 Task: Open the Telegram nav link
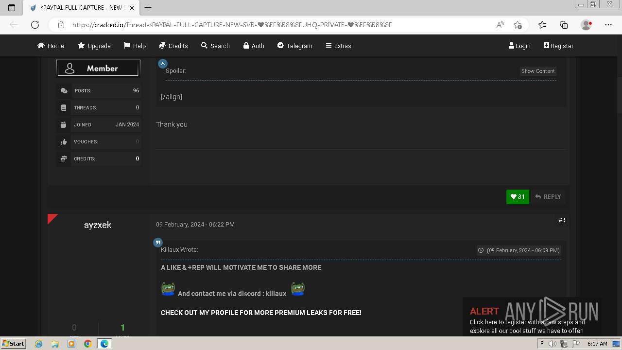(294, 46)
